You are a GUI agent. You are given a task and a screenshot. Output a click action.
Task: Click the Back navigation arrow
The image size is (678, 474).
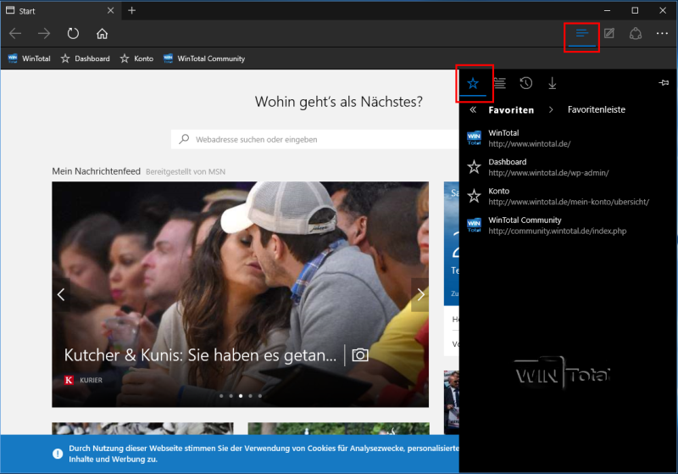point(15,34)
